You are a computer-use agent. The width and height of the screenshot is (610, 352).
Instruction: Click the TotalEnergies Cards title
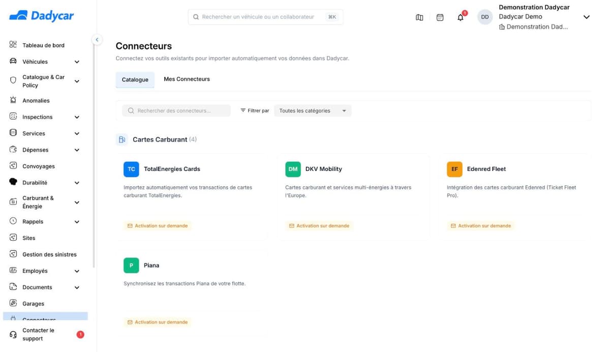point(172,169)
